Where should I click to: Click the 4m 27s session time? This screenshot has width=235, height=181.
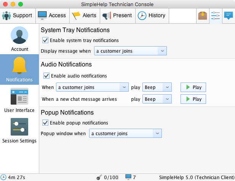click(16, 178)
